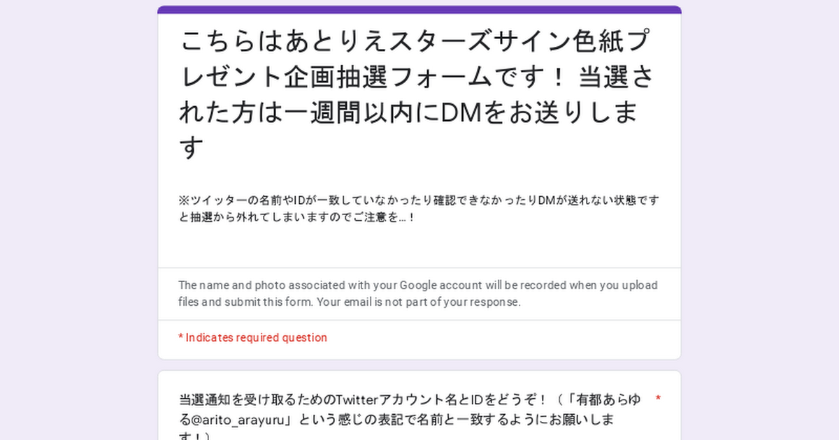Image resolution: width=839 pixels, height=440 pixels.
Task: Click the description line ending with ご注意を…！
Action: [x=297, y=217]
